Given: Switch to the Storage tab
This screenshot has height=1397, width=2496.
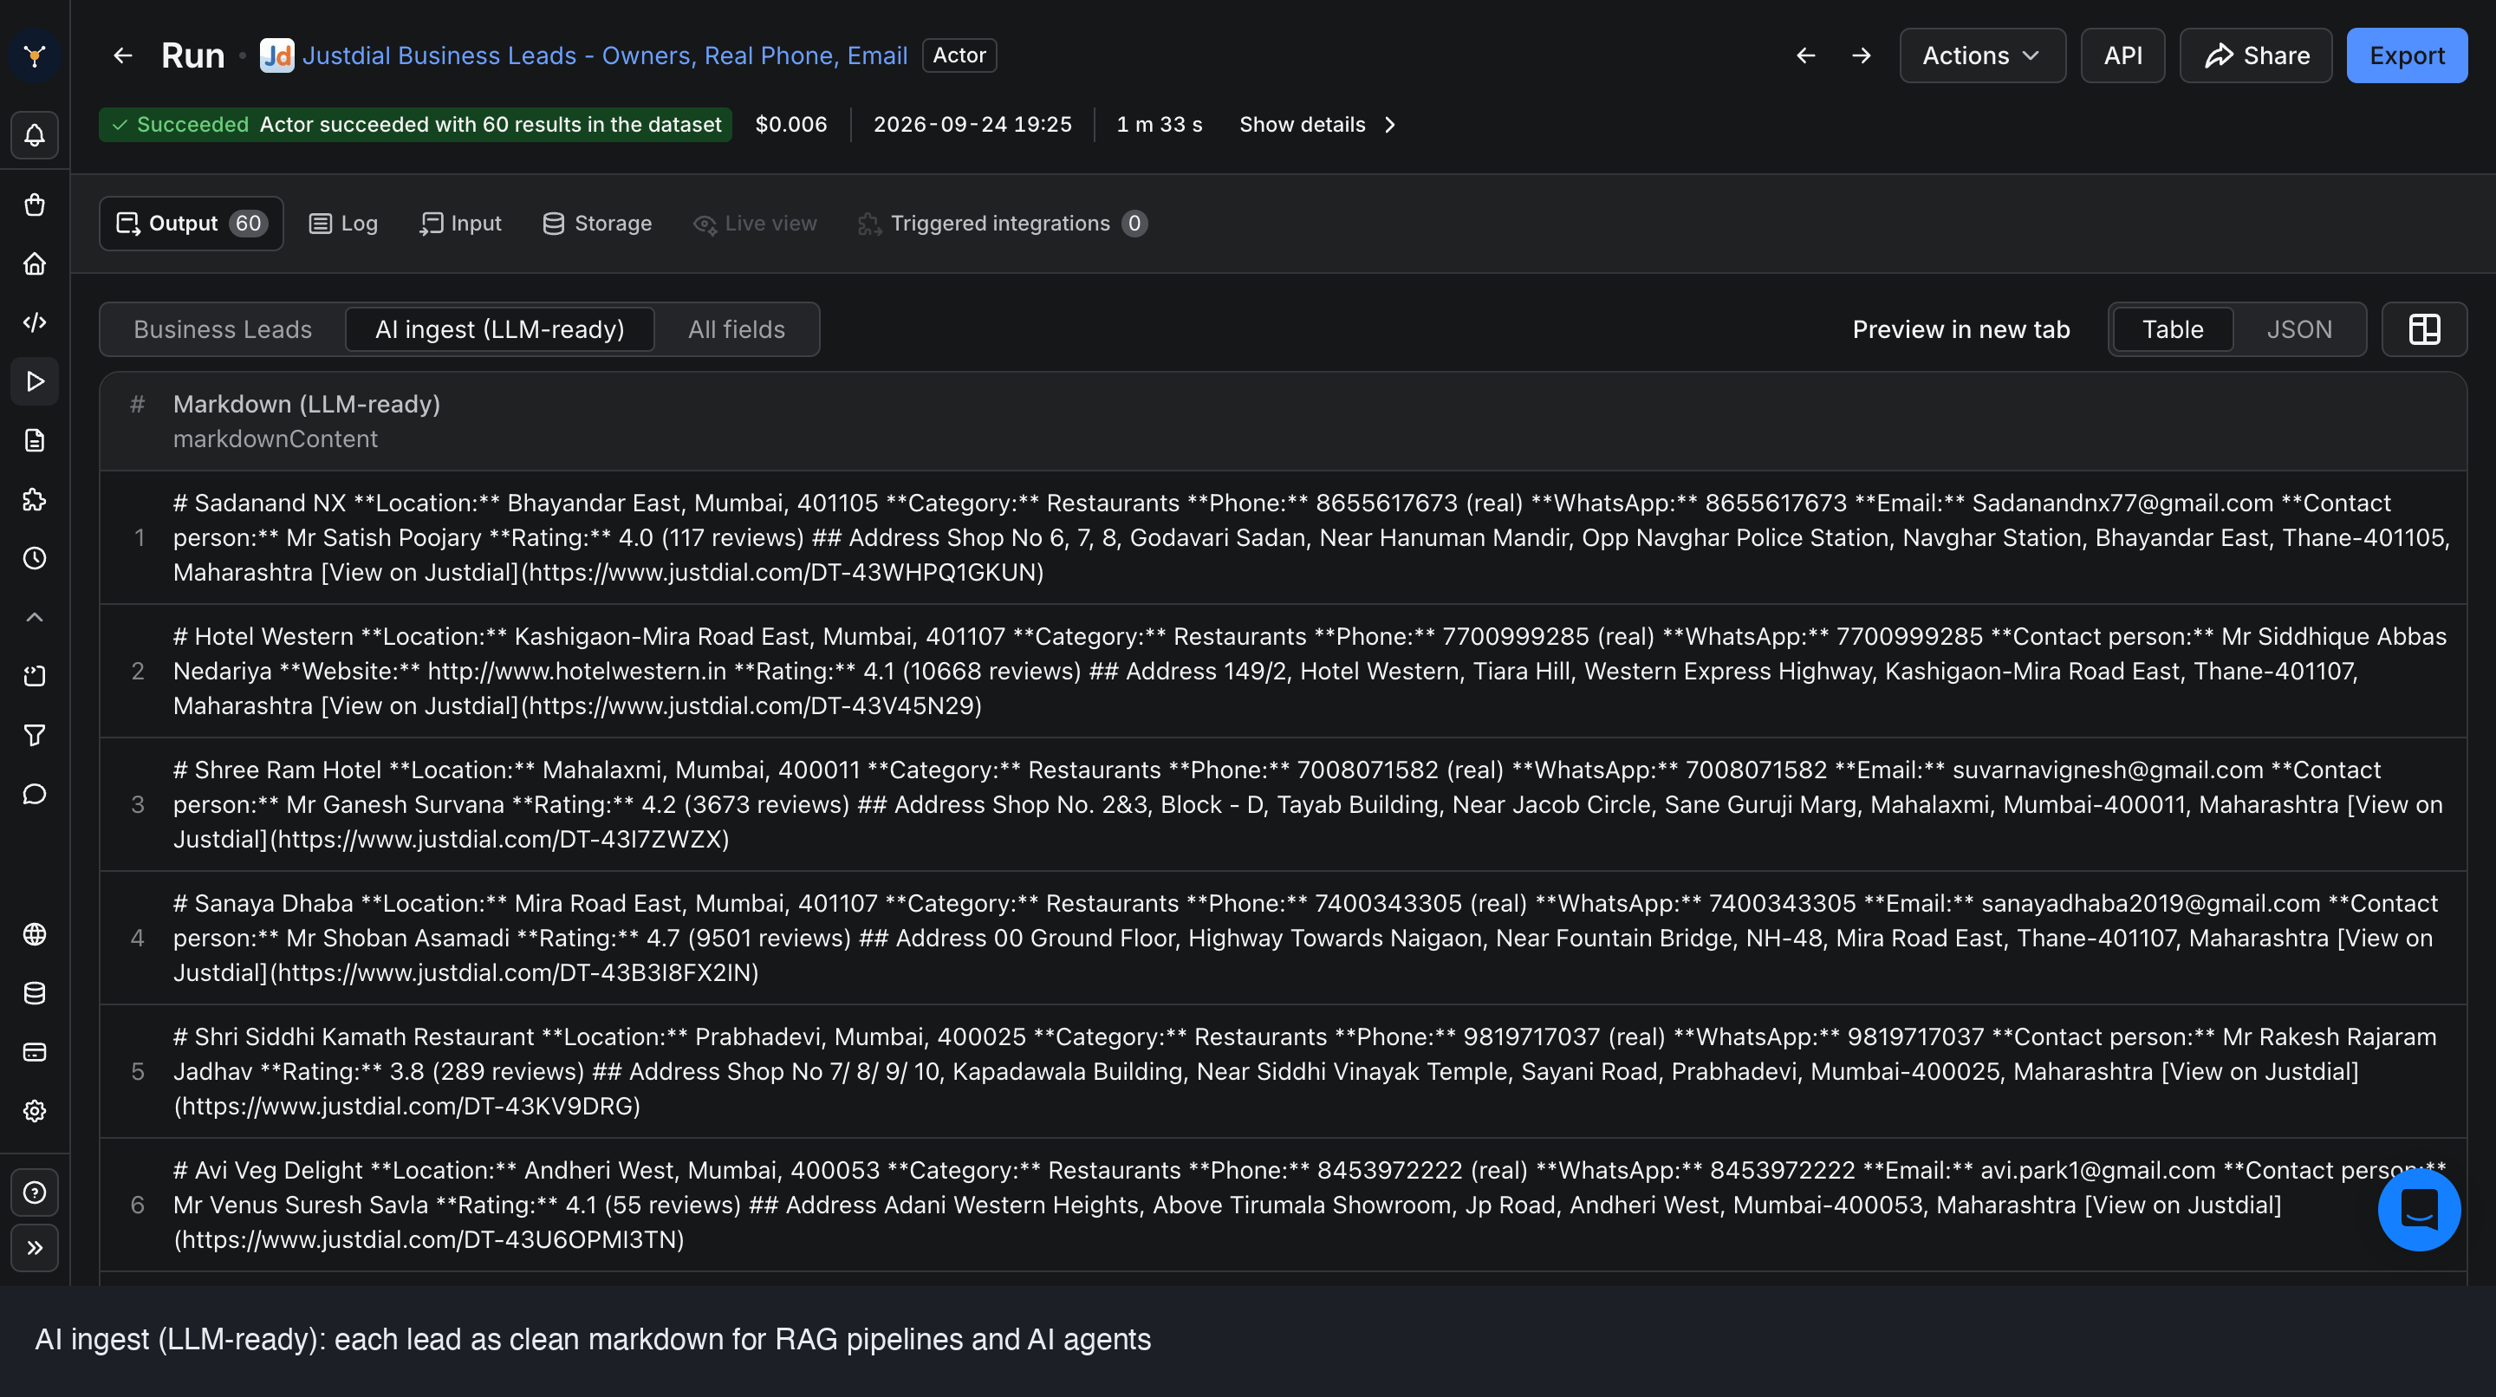Looking at the screenshot, I should click(597, 223).
